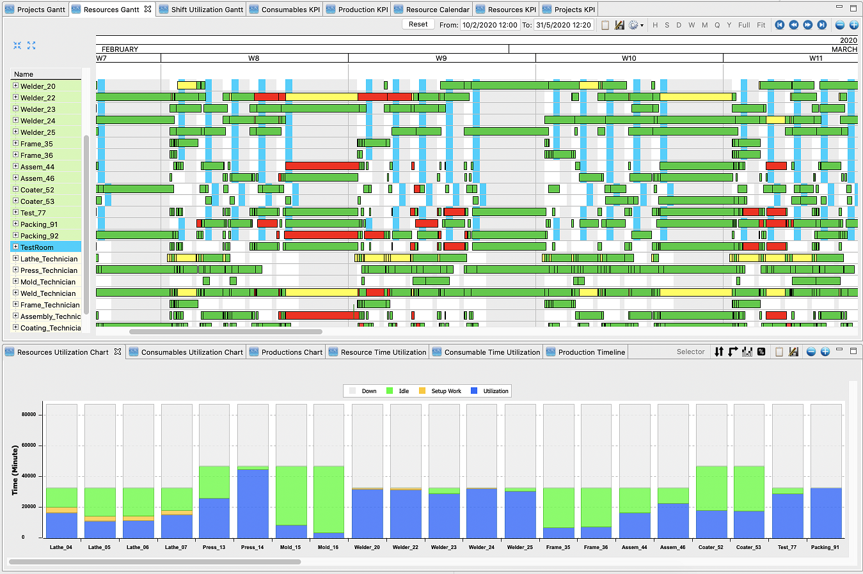Screen dimensions: 863x574
Task: Set timescale to Month (M)
Action: click(705, 25)
